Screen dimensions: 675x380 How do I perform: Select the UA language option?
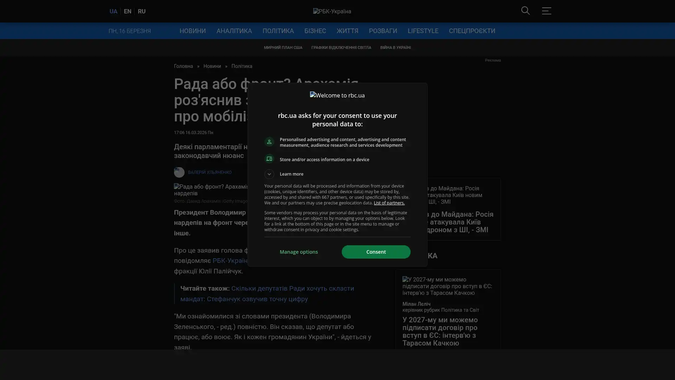(x=113, y=11)
